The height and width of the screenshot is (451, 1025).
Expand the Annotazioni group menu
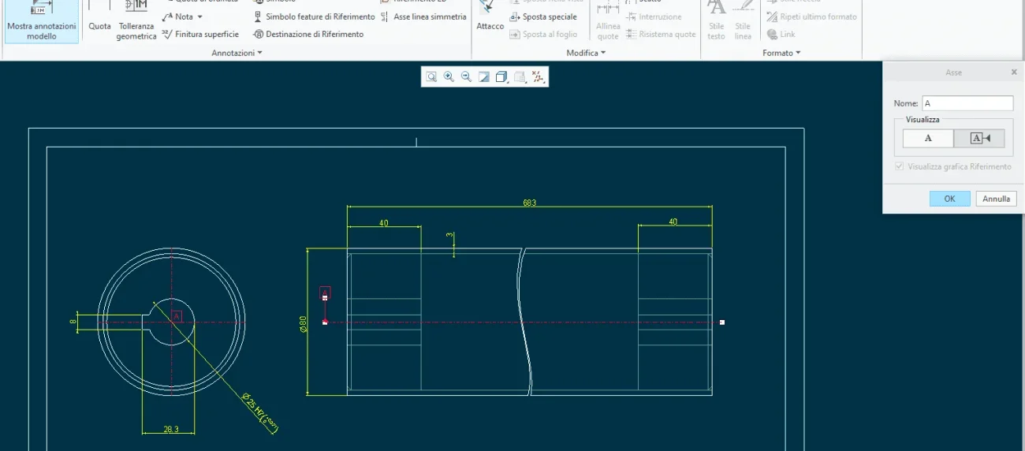(x=237, y=53)
